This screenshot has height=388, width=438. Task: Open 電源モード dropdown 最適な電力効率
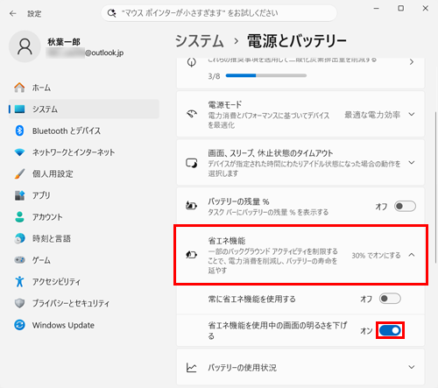pyautogui.click(x=379, y=115)
